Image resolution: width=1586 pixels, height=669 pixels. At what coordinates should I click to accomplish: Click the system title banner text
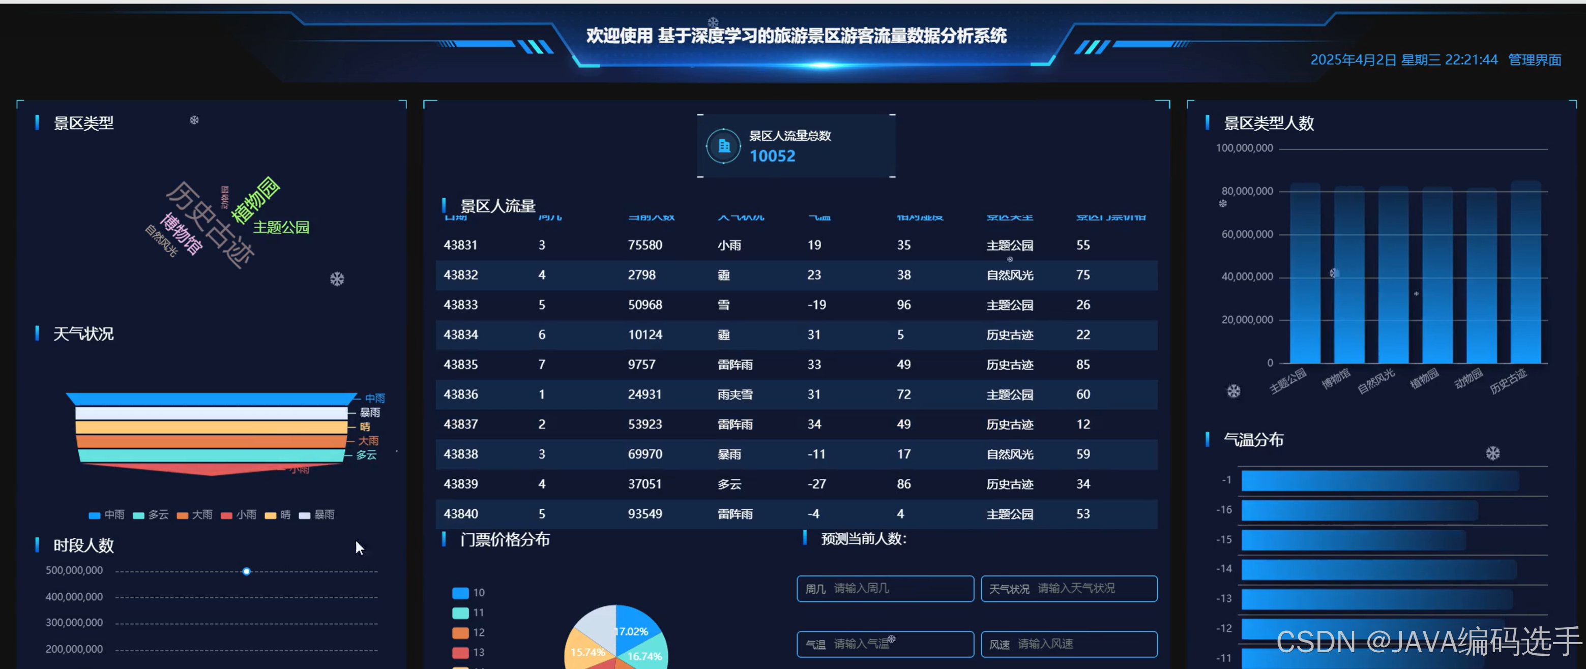point(796,36)
